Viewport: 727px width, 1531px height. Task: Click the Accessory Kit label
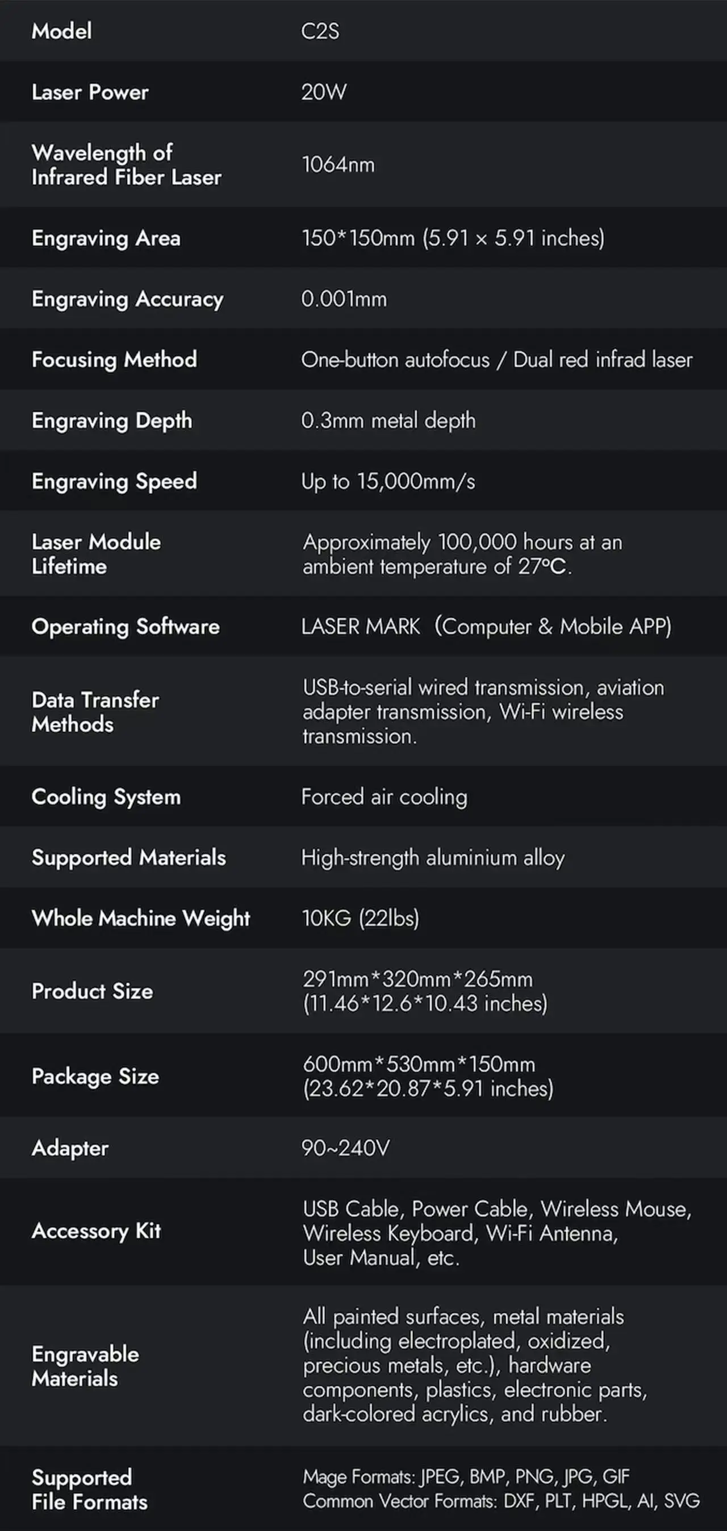point(97,1230)
